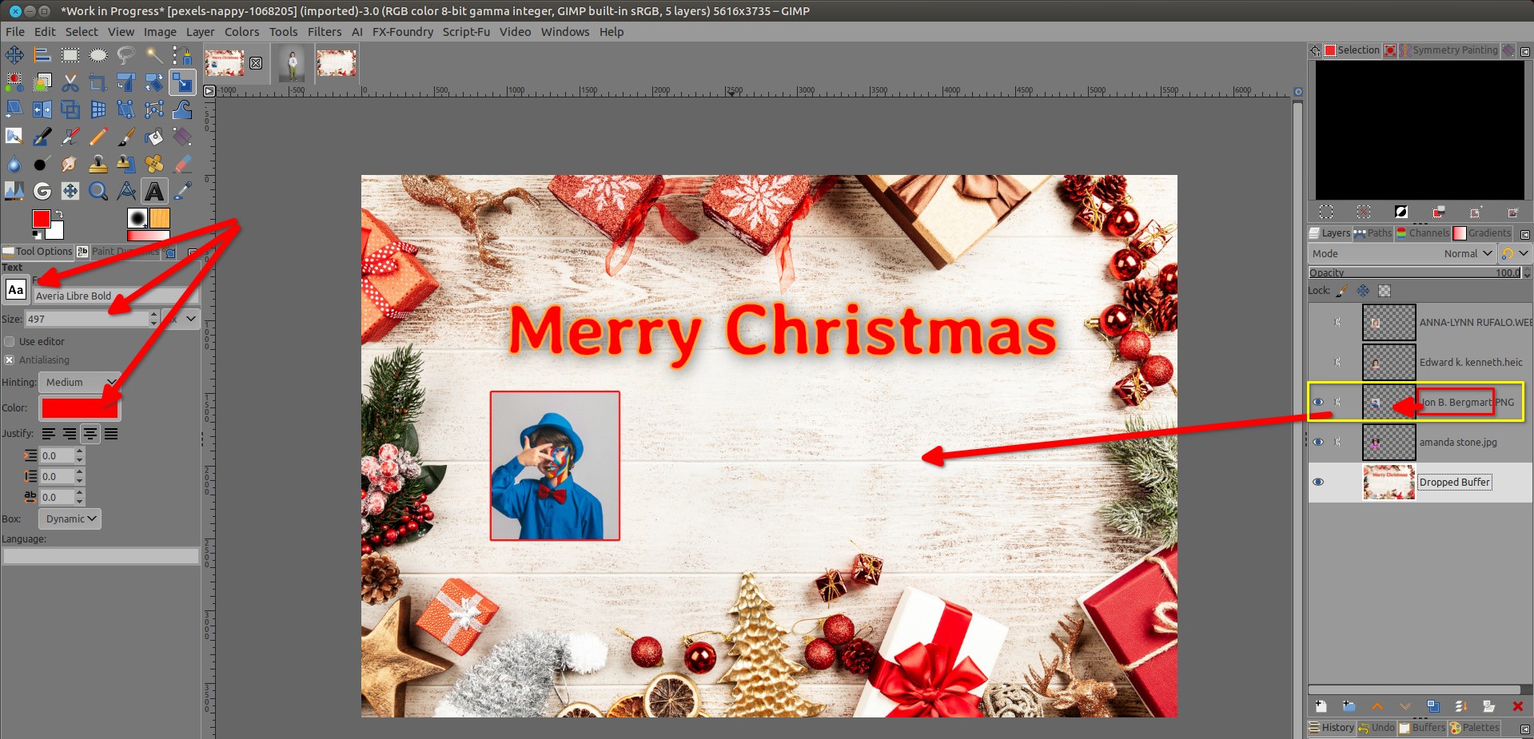Expand the Box dropdown showing Dynamic
This screenshot has height=739, width=1534.
click(71, 519)
